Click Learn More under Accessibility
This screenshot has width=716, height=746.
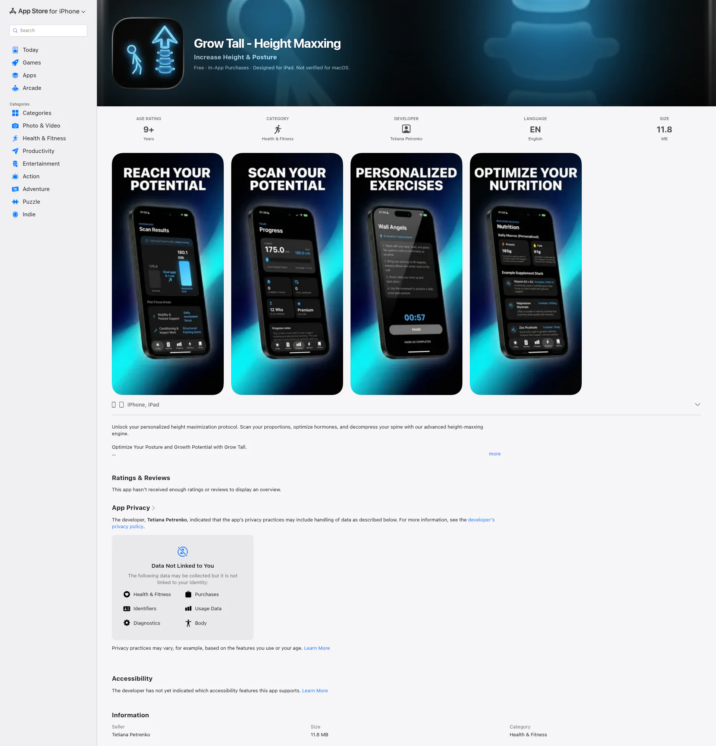pyautogui.click(x=315, y=690)
